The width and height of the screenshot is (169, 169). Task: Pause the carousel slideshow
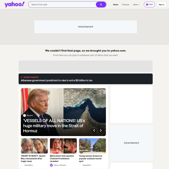(x=102, y=92)
